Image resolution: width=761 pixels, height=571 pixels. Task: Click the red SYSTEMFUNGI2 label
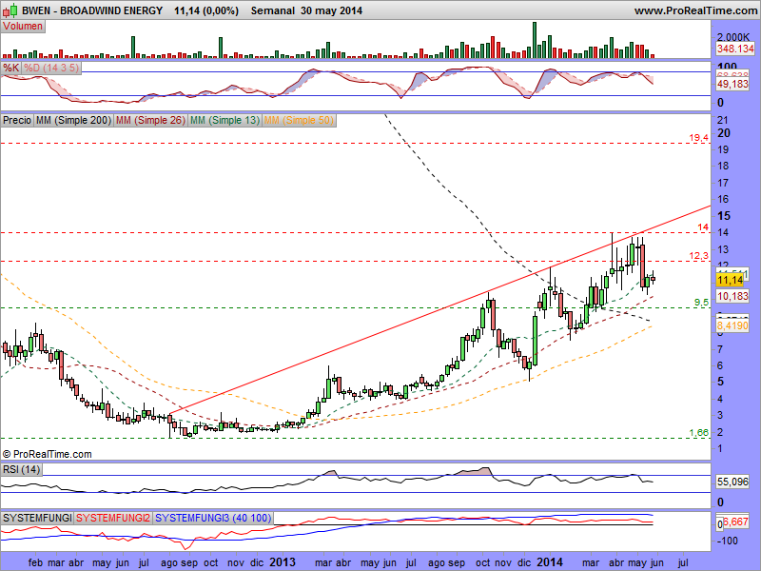113,518
